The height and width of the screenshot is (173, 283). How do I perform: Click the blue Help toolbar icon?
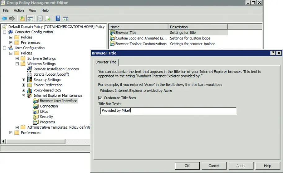58,19
